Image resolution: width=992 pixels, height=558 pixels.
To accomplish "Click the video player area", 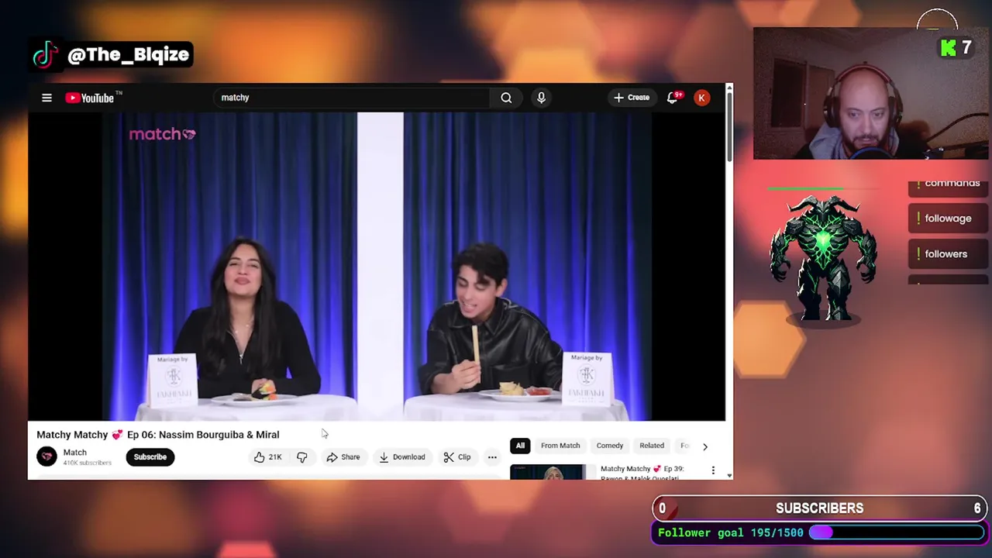I will (377, 267).
